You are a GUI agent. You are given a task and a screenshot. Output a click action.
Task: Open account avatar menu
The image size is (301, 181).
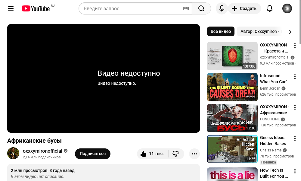[287, 8]
